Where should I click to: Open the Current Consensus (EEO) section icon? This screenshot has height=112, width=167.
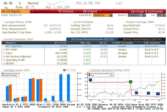point(2,39)
